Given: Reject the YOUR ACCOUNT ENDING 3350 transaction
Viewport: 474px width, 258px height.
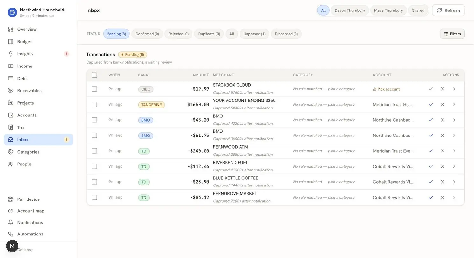Looking at the screenshot, I should (443, 104).
